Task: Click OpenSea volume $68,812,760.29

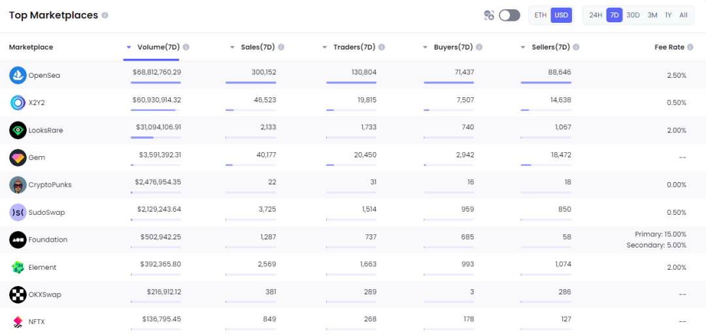Action: point(157,72)
